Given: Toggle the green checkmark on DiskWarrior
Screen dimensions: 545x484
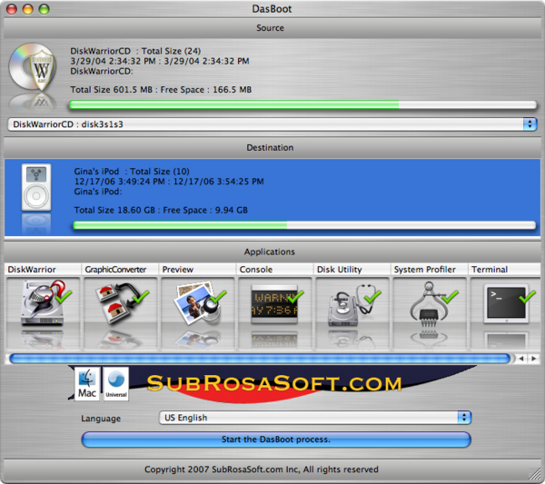Looking at the screenshot, I should 63,296.
